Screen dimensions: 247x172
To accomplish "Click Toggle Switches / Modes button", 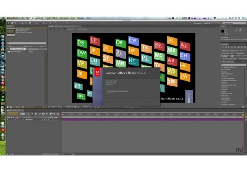I will coord(50,154).
